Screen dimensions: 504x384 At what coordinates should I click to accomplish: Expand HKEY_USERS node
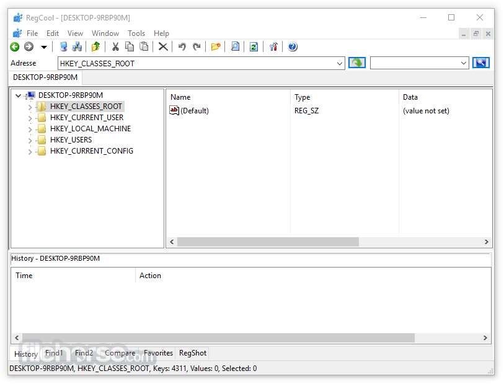click(30, 141)
